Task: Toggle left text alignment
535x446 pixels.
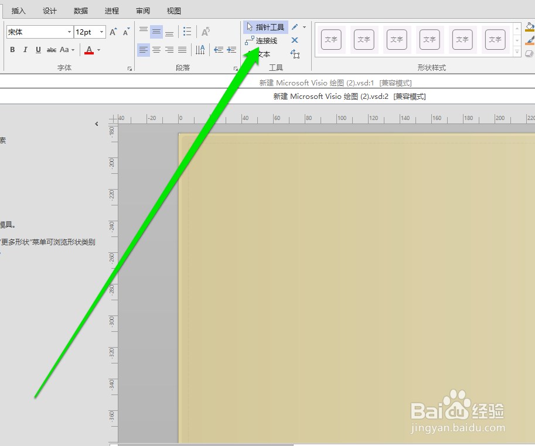Action: coord(144,50)
